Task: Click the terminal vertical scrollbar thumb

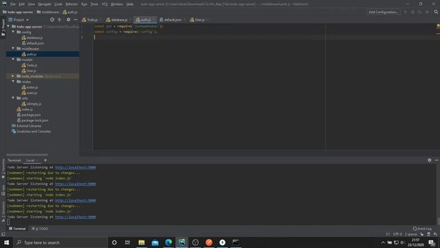Action: coord(438,221)
